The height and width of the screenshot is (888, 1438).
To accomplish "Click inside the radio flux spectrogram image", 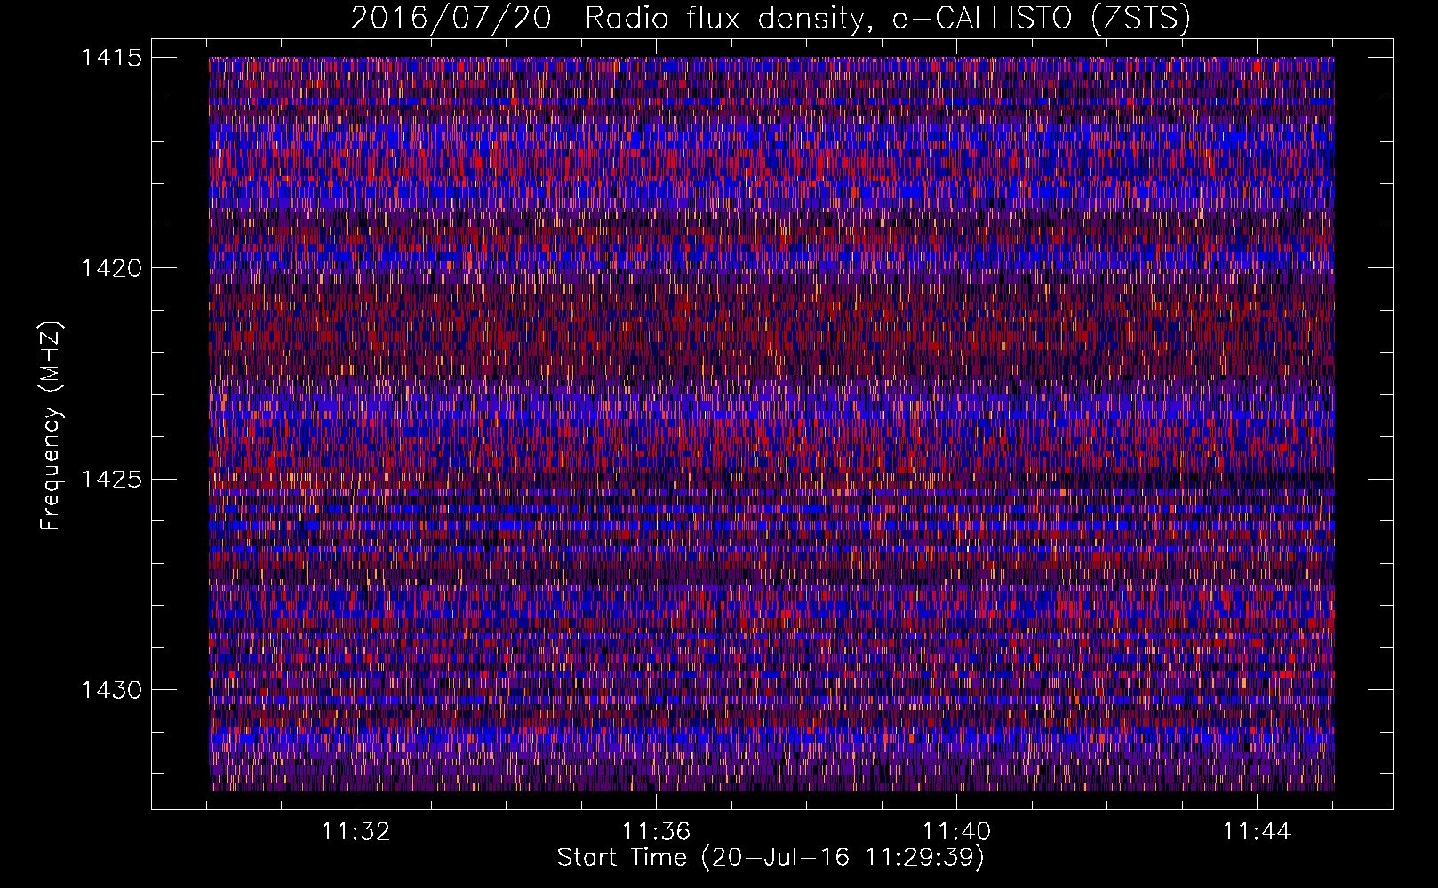I will (771, 424).
